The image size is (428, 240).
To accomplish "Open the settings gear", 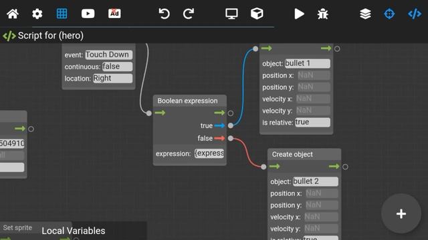I will pyautogui.click(x=37, y=13).
